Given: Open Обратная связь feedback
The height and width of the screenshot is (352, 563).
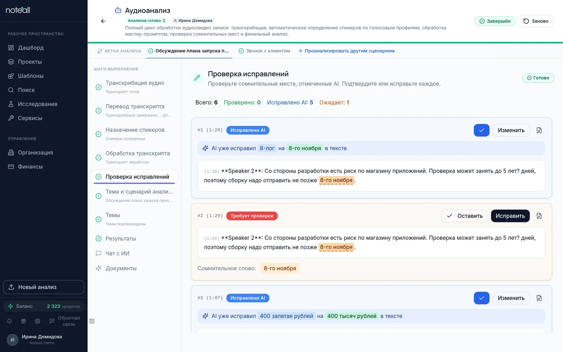Looking at the screenshot, I should click(65, 321).
